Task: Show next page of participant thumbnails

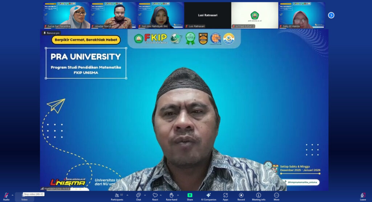Action: click(x=331, y=15)
